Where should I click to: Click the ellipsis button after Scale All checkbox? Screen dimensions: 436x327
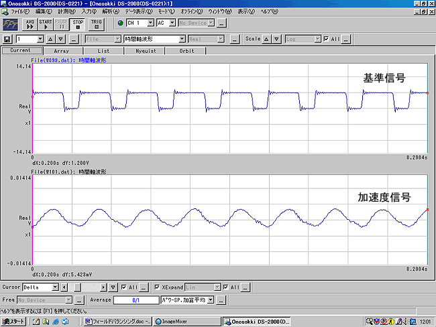point(345,39)
